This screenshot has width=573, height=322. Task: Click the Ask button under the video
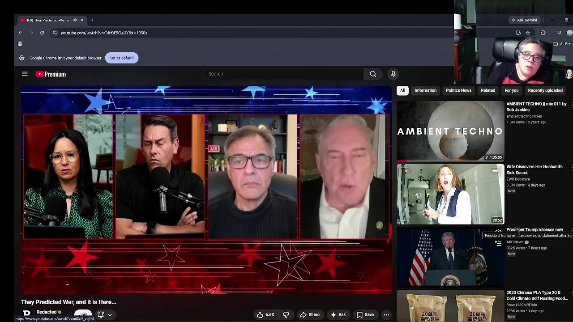point(338,315)
